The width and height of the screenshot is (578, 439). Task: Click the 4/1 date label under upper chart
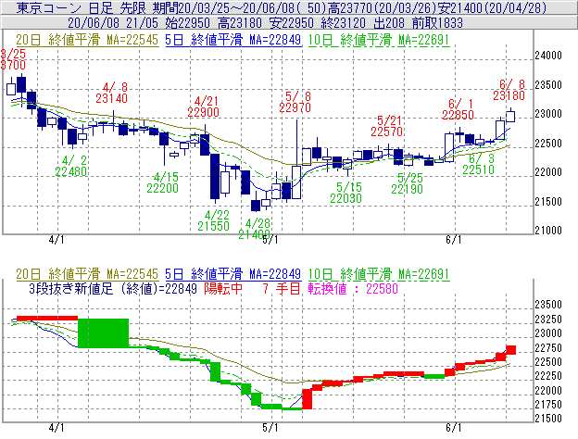point(57,240)
